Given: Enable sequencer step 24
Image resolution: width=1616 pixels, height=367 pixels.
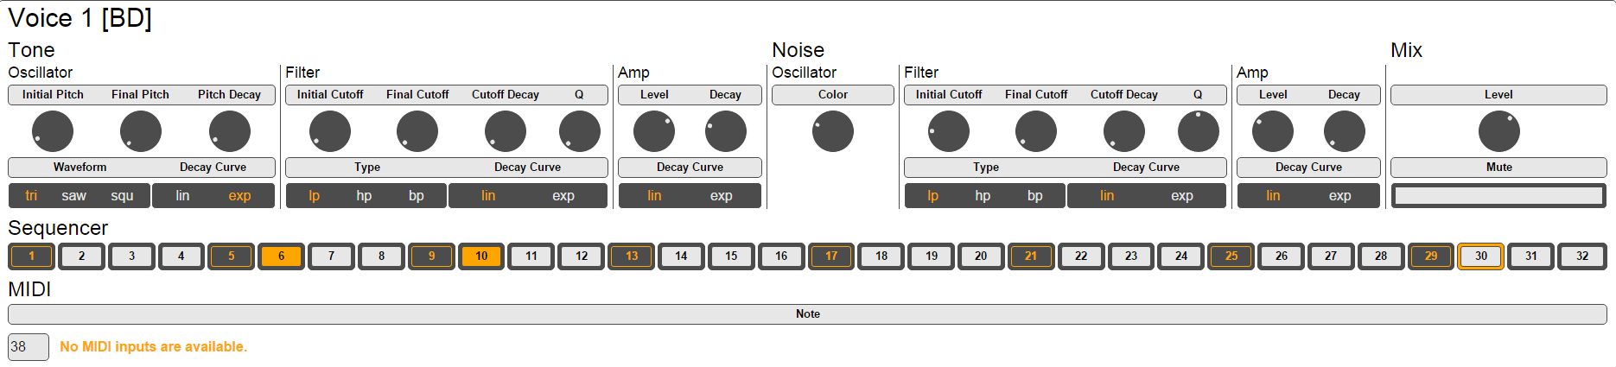Looking at the screenshot, I should [x=1181, y=256].
